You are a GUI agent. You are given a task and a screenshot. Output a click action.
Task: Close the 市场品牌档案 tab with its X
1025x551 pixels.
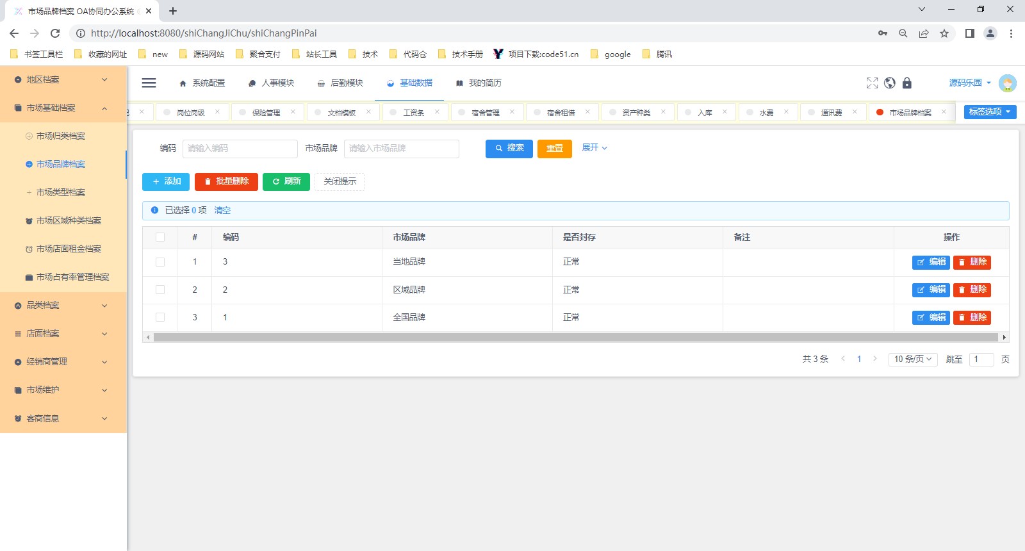tap(944, 112)
